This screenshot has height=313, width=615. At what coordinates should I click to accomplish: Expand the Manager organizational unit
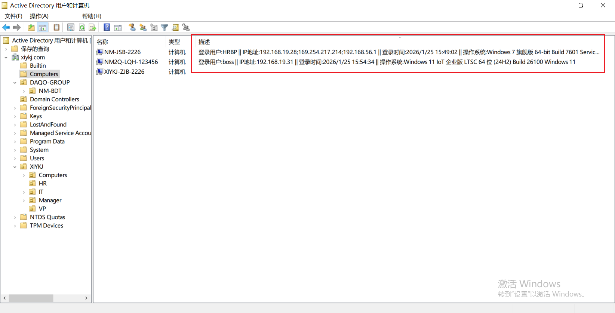(x=24, y=200)
